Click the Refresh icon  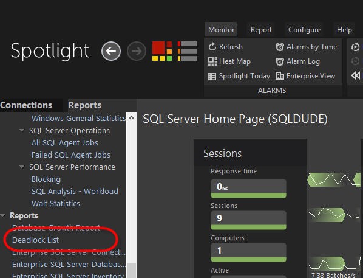[x=212, y=47]
